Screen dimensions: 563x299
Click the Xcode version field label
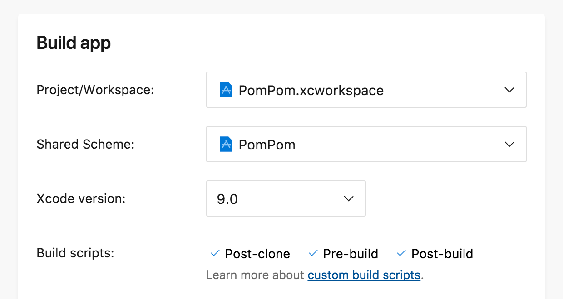tap(81, 198)
